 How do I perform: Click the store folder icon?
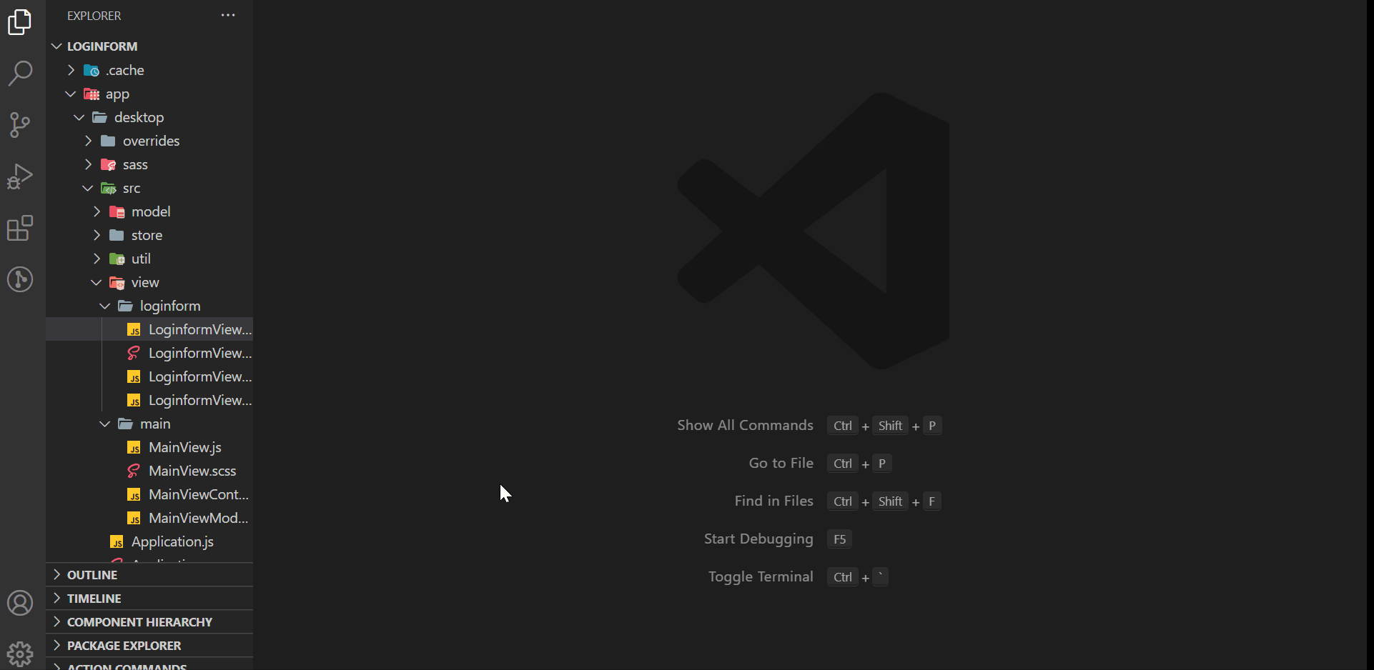(117, 235)
